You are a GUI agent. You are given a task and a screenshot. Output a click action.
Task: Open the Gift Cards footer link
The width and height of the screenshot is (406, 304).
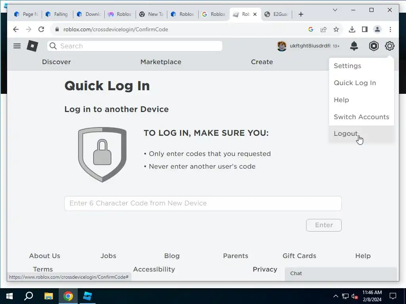point(299,256)
